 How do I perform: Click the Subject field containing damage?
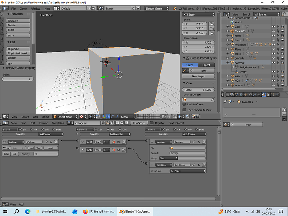click(x=187, y=153)
